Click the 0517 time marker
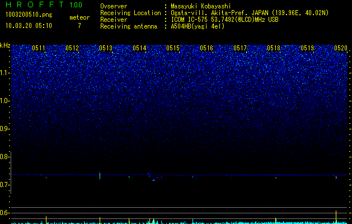 (240, 48)
